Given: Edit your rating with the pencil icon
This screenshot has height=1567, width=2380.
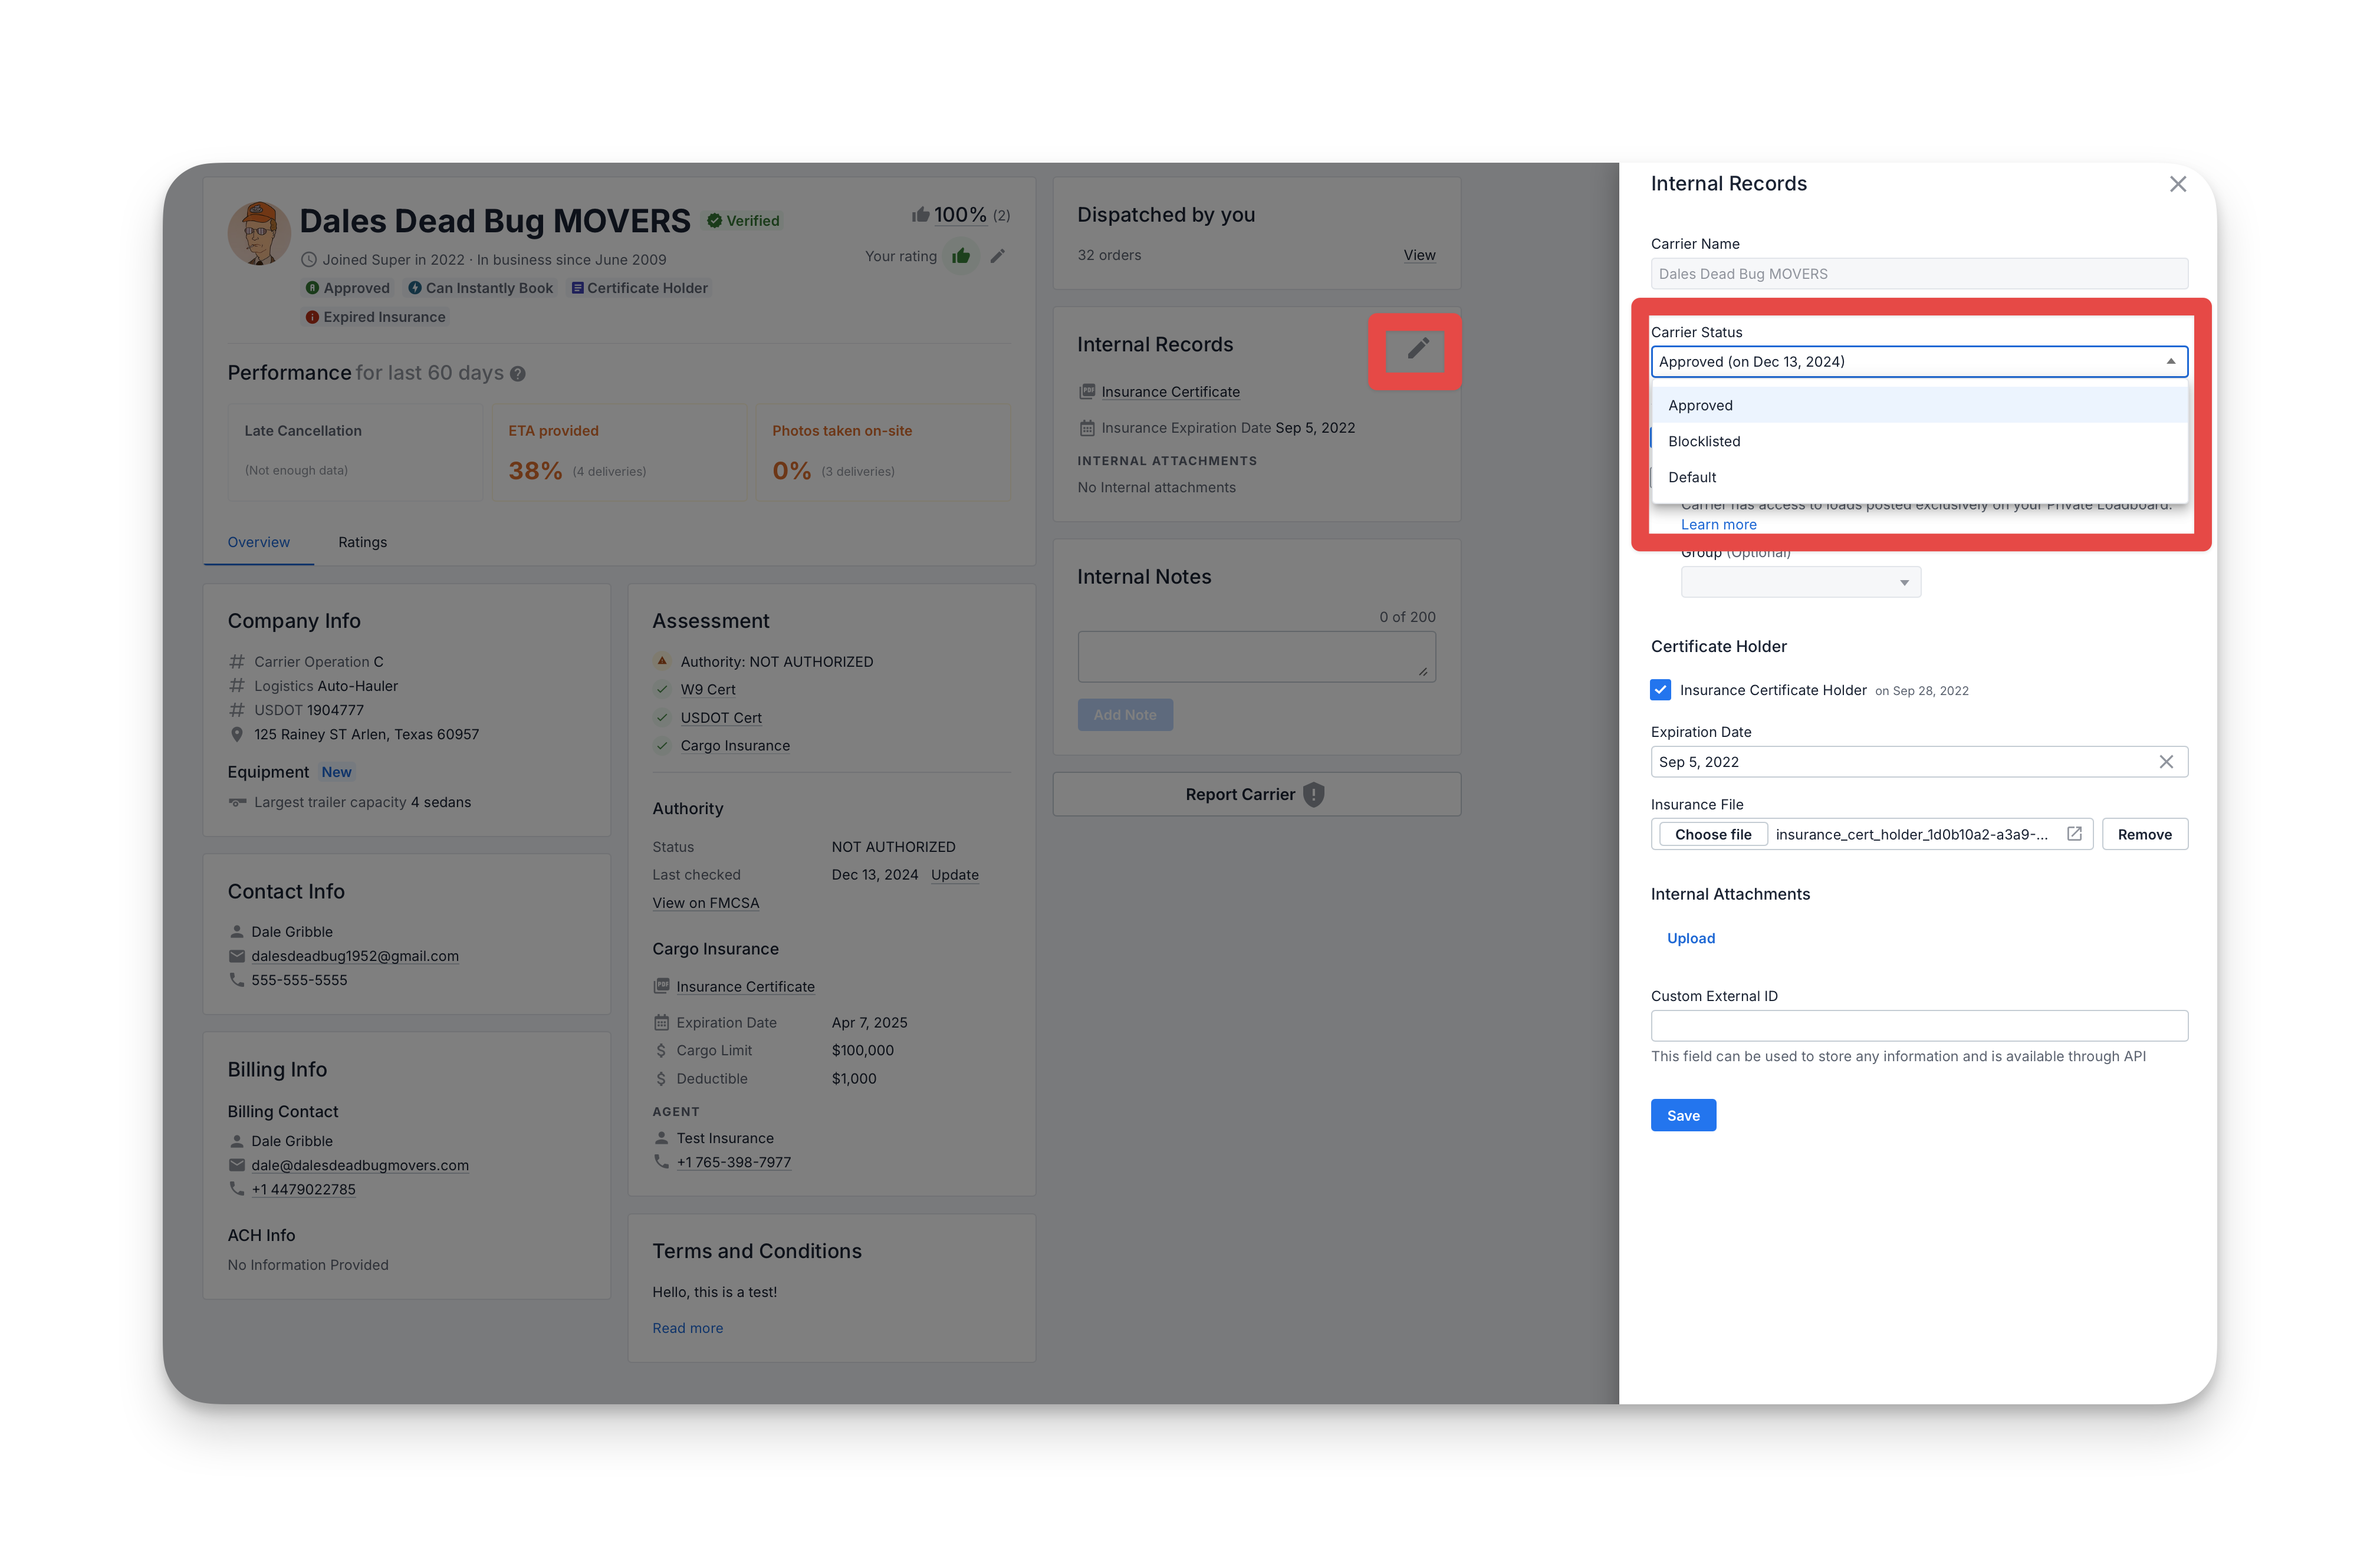Looking at the screenshot, I should point(997,256).
